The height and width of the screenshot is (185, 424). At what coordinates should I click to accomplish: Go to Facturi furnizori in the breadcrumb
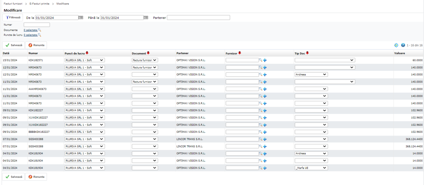click(x=13, y=4)
